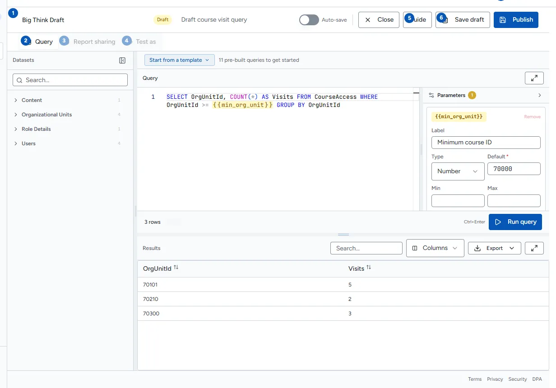Click the Close button

point(379,20)
